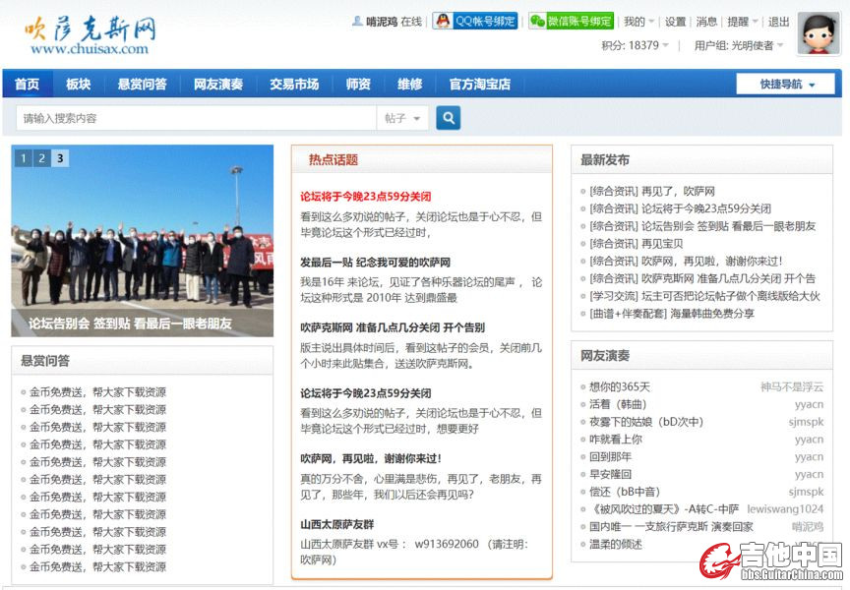
Task: Open 消息 messages link
Action: tap(706, 22)
